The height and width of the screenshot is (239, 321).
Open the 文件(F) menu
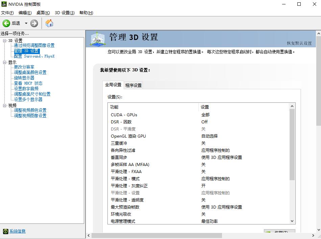(x=8, y=13)
